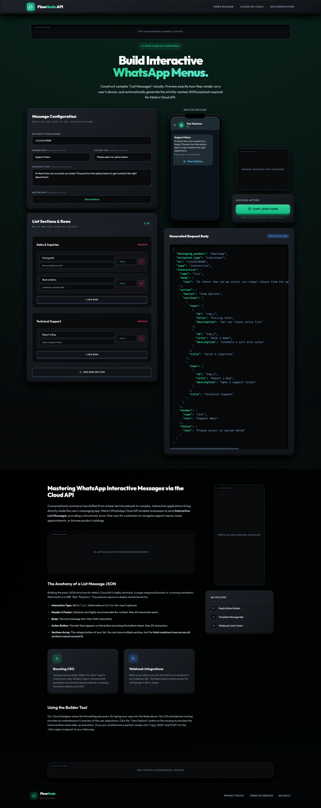Viewport: 321px width, 808px height.
Task: Click the square sponsor unit ad
Action: (x=263, y=169)
